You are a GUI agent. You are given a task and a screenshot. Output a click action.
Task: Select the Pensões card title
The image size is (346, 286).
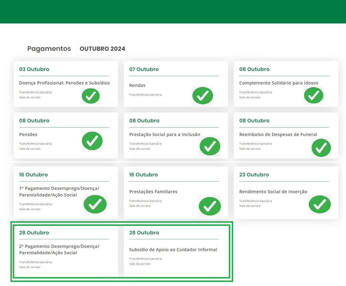coord(28,134)
